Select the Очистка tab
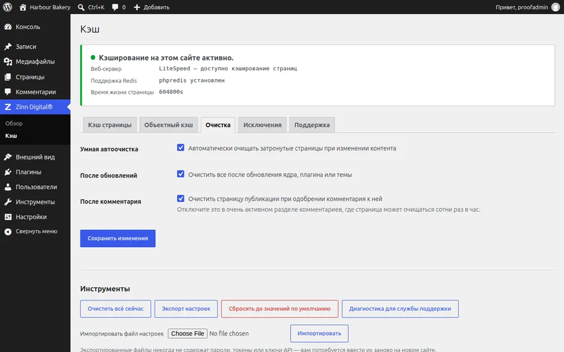The width and height of the screenshot is (564, 352). point(218,125)
